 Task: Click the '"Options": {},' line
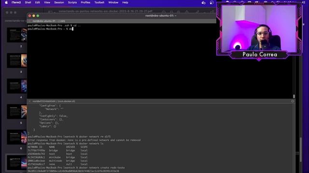click(x=49, y=123)
